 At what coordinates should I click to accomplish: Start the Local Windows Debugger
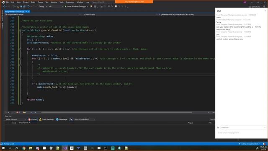coord(75,7)
